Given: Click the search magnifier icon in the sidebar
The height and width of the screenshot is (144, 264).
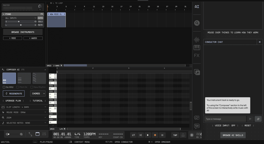Looking at the screenshot, I should (x=197, y=23).
